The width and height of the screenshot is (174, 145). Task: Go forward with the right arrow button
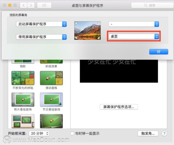(x=31, y=5)
